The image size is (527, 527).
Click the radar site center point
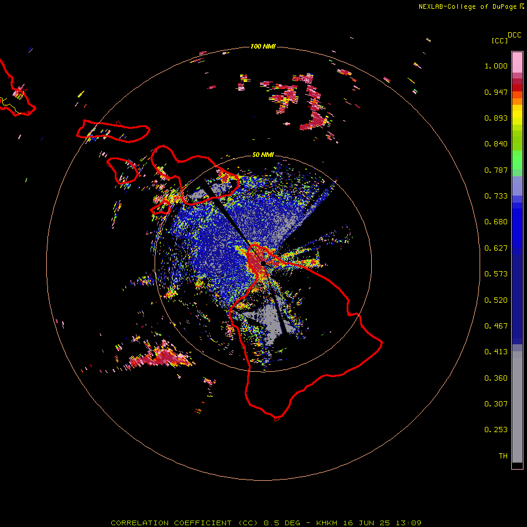(x=262, y=263)
